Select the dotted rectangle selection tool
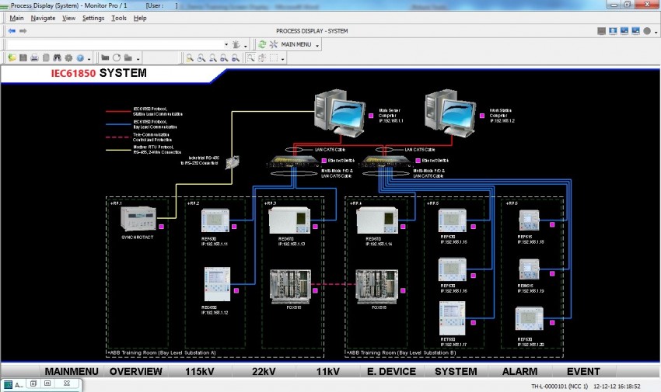Viewport: 661px width, 392px height. coord(274,58)
